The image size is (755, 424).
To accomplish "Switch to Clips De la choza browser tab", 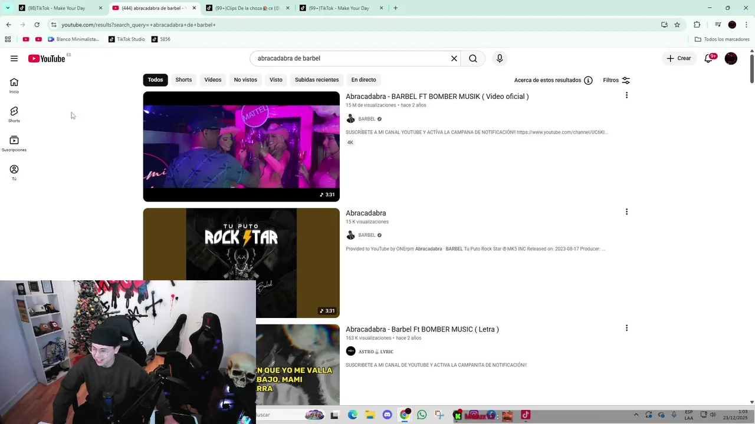I will (x=247, y=8).
